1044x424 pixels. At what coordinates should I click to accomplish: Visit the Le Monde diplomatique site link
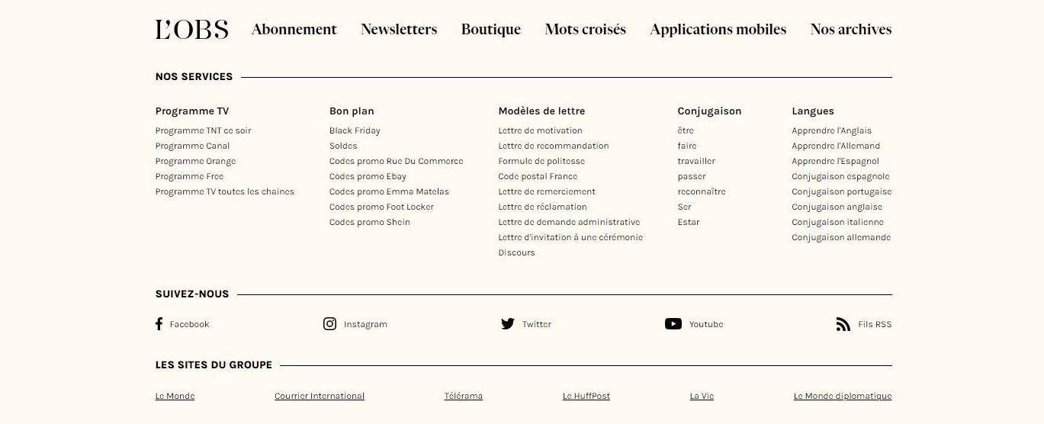click(x=842, y=397)
